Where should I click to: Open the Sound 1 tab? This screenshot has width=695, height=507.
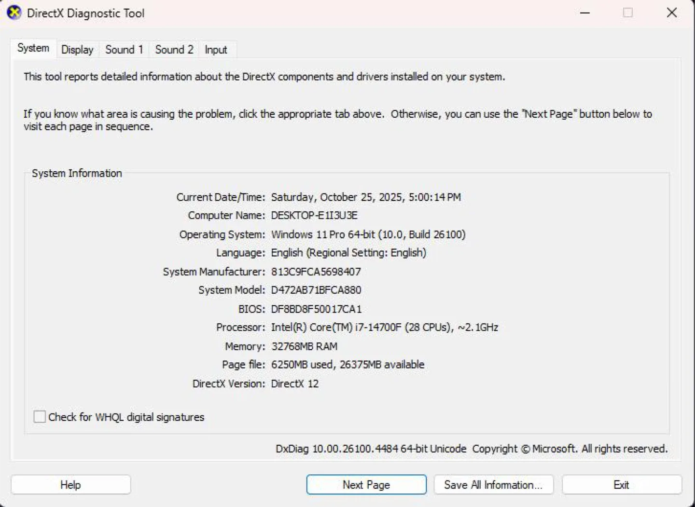(124, 50)
